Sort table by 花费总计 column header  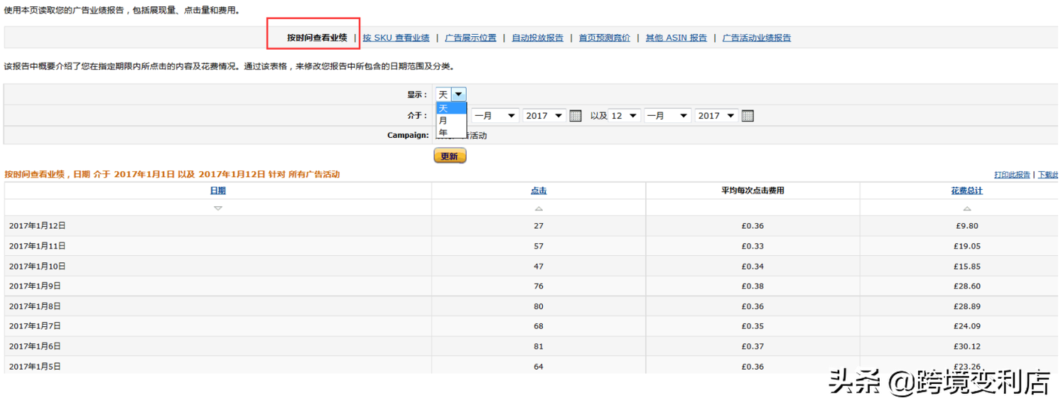point(967,190)
